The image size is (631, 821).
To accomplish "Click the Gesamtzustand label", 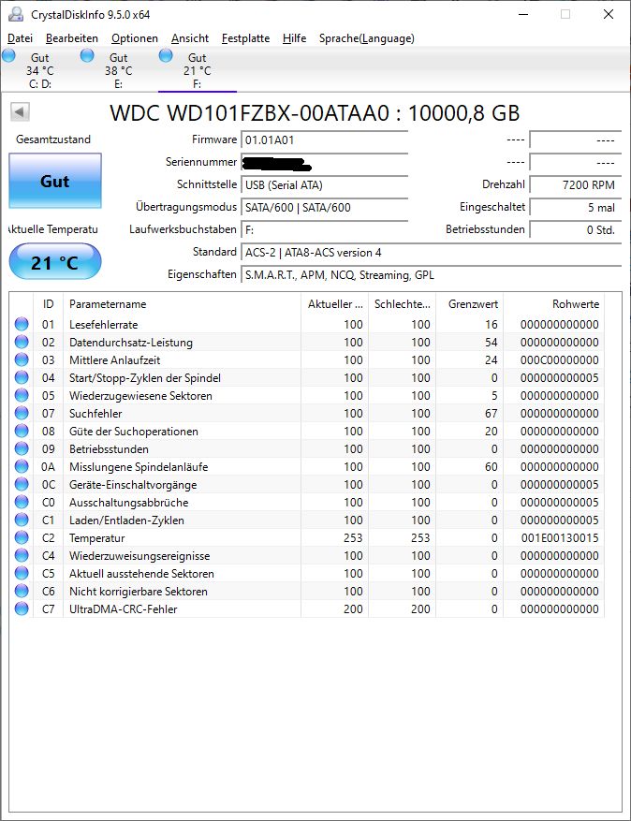I will [53, 139].
